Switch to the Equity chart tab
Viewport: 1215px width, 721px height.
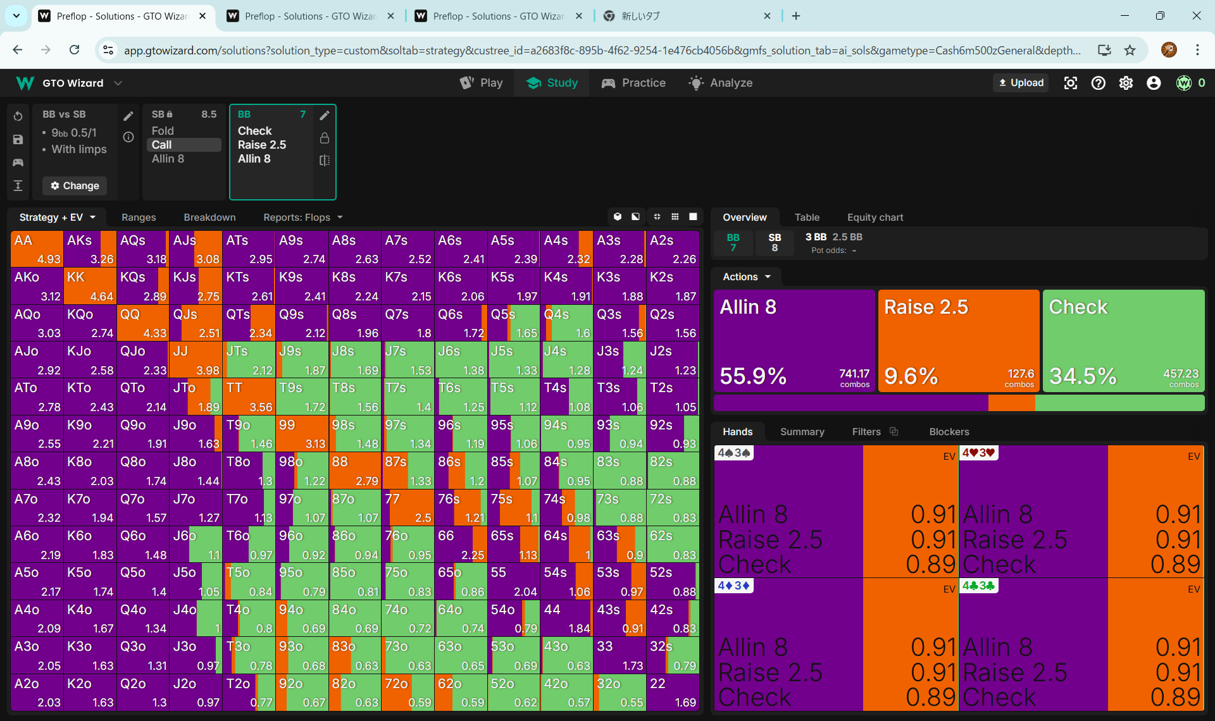(x=875, y=218)
